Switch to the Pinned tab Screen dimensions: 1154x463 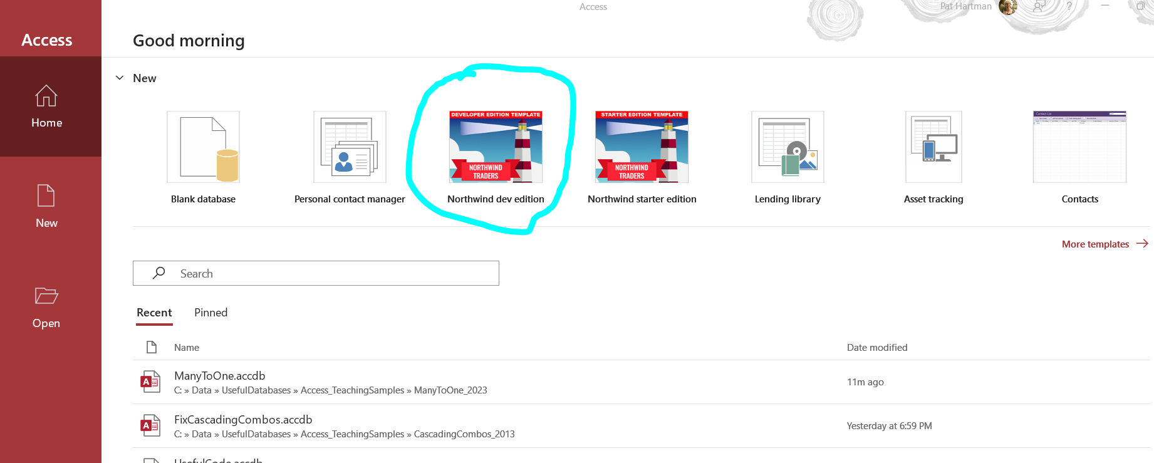[x=211, y=313]
